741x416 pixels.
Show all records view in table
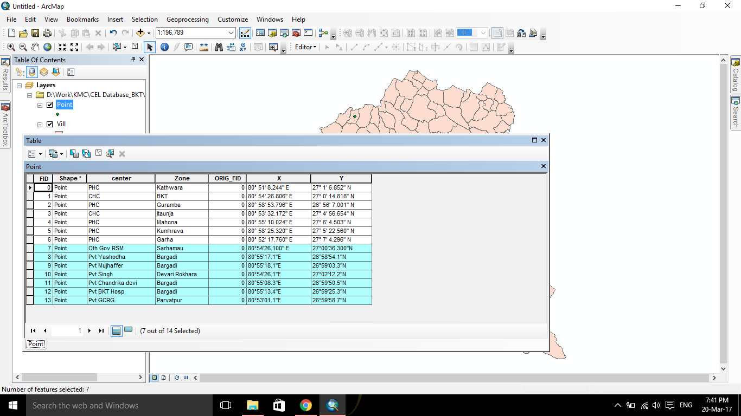pos(116,331)
